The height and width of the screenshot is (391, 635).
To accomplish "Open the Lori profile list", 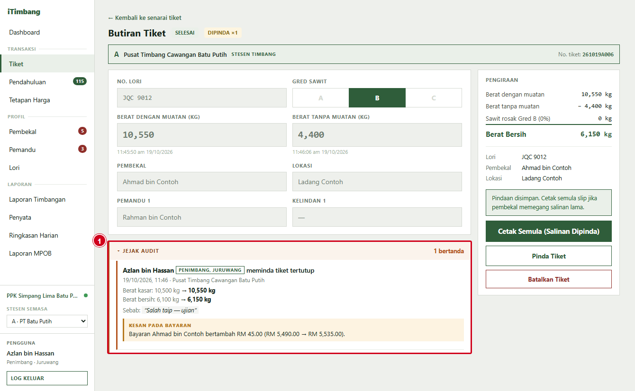I will pyautogui.click(x=47, y=168).
